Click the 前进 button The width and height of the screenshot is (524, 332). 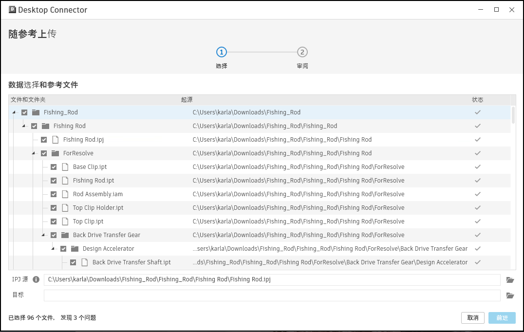(x=502, y=317)
